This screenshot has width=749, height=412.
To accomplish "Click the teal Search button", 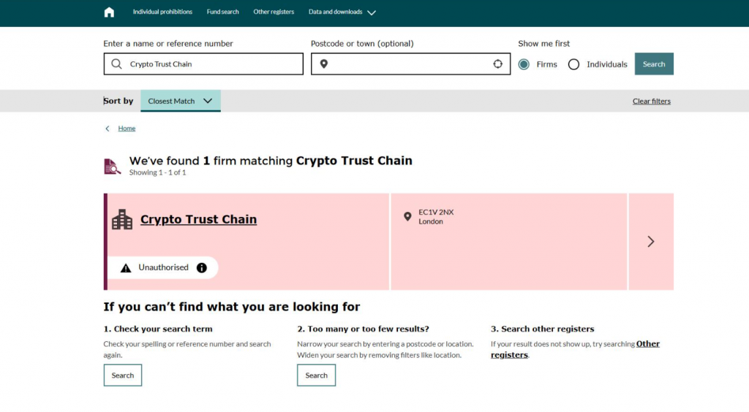I will coord(654,64).
